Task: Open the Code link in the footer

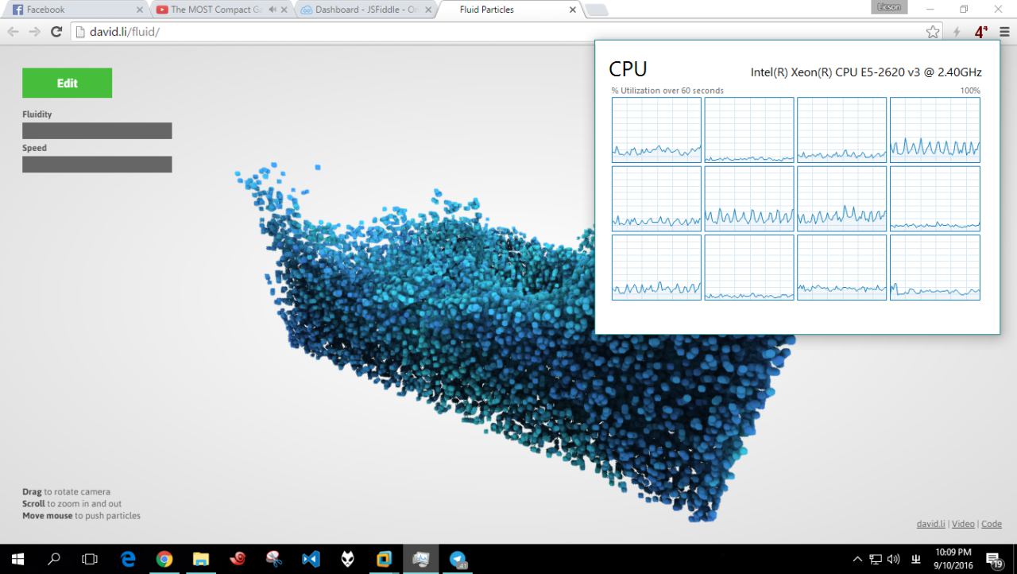Action: pyautogui.click(x=991, y=524)
